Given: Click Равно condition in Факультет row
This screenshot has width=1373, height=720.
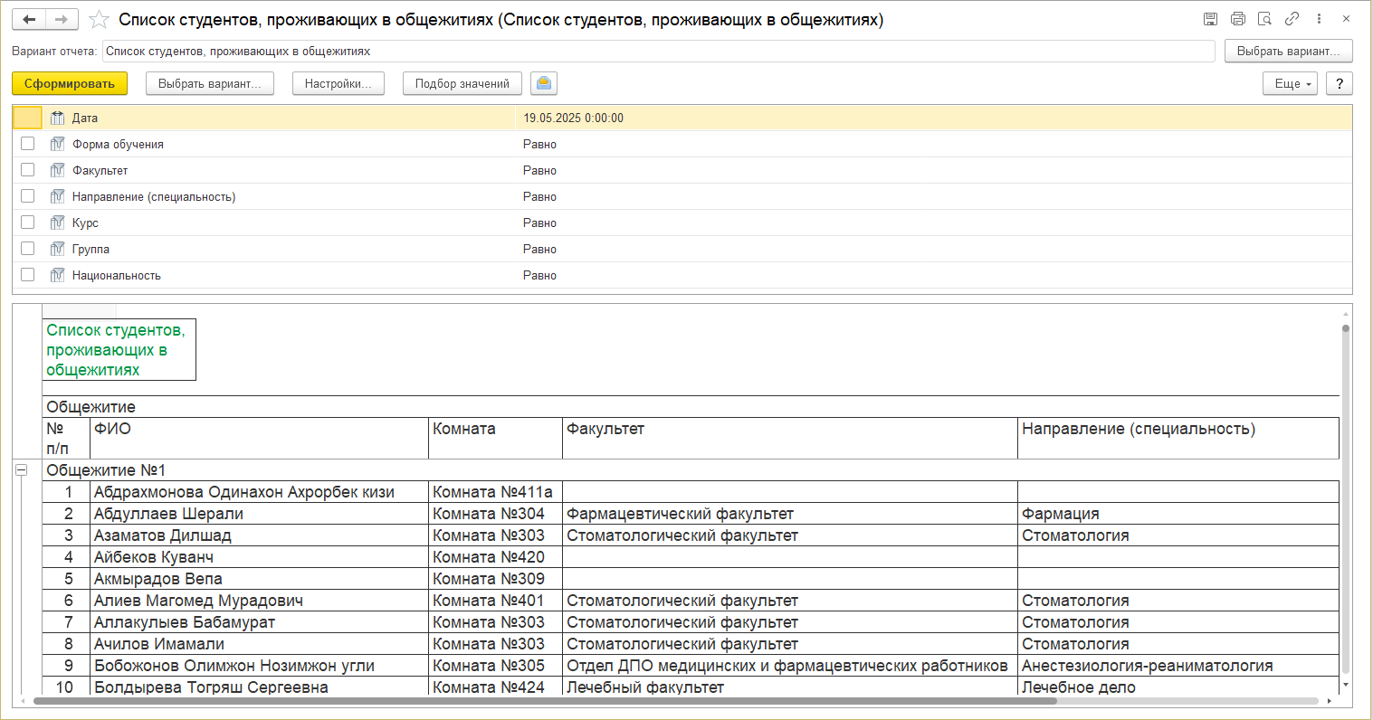Looking at the screenshot, I should 539,170.
